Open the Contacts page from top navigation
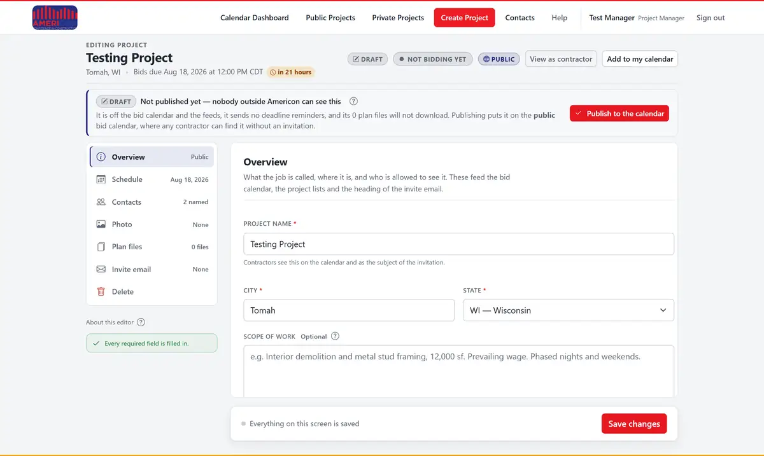Image resolution: width=764 pixels, height=456 pixels. pyautogui.click(x=520, y=18)
